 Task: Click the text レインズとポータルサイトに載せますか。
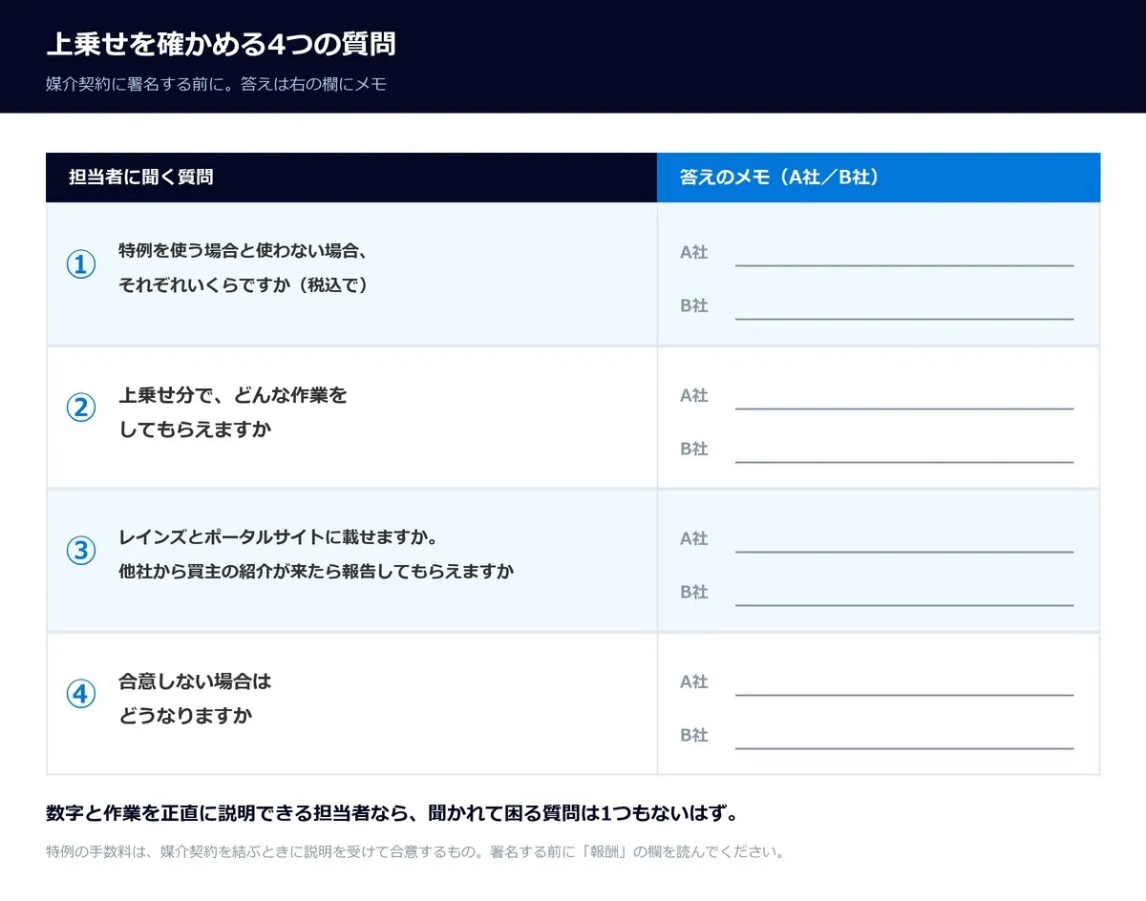(x=278, y=537)
